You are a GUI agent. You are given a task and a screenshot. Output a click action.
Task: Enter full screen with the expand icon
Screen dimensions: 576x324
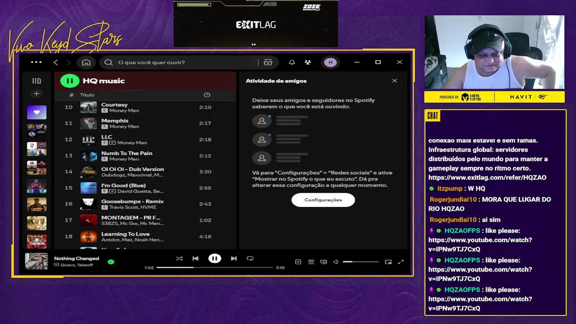click(x=401, y=262)
